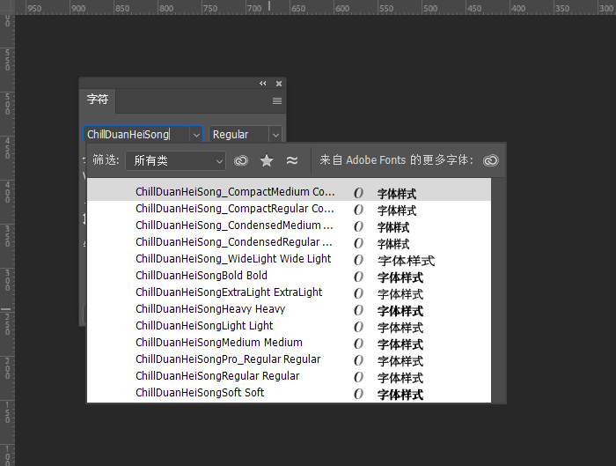
Task: Select ChillDuanHeiSongExtraLight ExtraLight font
Action: [x=290, y=292]
